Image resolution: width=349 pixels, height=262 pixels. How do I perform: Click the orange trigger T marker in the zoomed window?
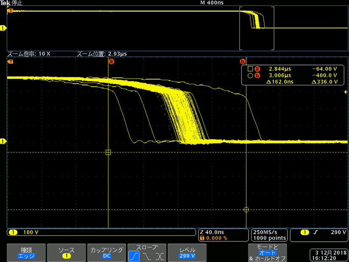[x=10, y=61]
